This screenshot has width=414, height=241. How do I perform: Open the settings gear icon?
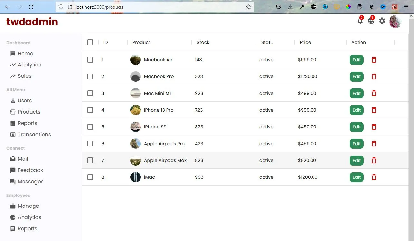point(382,21)
